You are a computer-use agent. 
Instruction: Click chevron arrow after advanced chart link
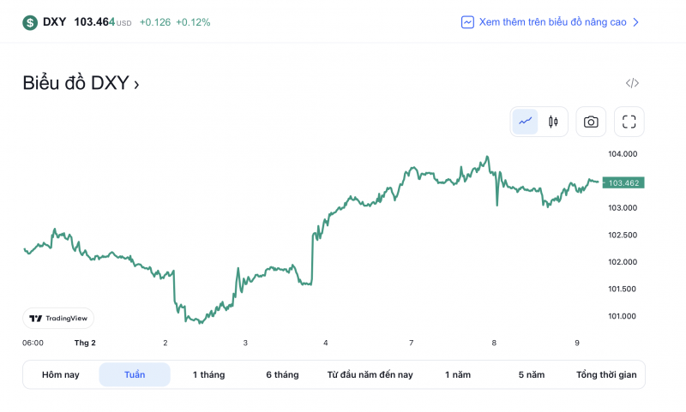[x=635, y=22]
